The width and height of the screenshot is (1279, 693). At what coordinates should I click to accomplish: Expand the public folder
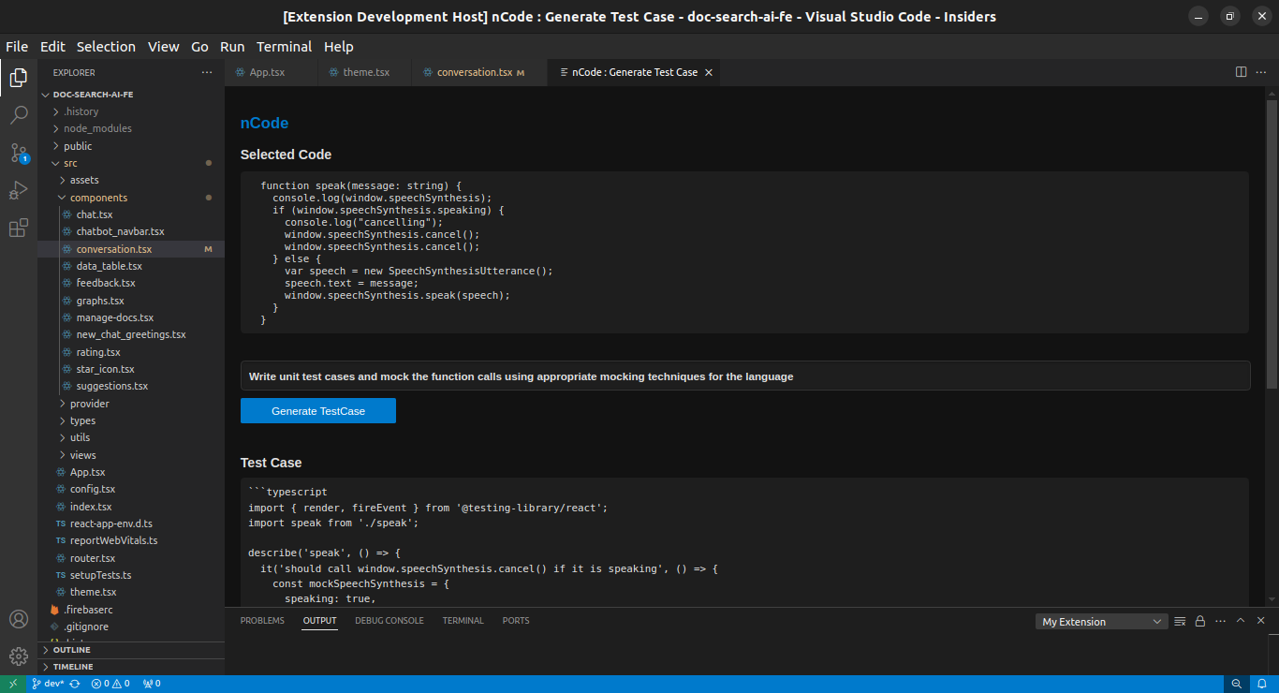[x=131, y=146]
